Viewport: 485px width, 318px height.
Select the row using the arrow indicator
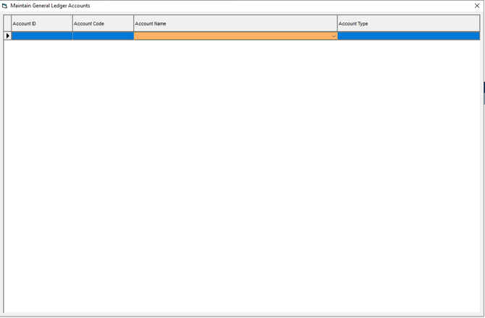click(8, 36)
